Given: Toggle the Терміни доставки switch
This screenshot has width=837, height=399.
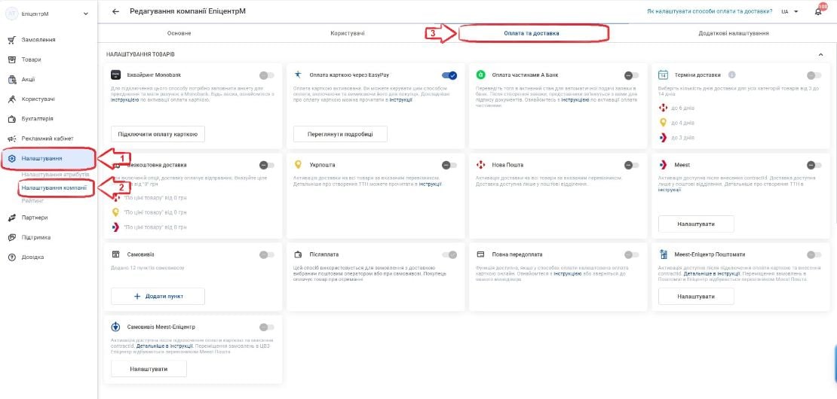Looking at the screenshot, I should 814,75.
